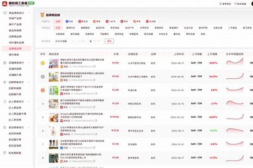This screenshot has width=253, height=168.
Task: Click the red app logo at top-left
Action: tap(5, 4)
